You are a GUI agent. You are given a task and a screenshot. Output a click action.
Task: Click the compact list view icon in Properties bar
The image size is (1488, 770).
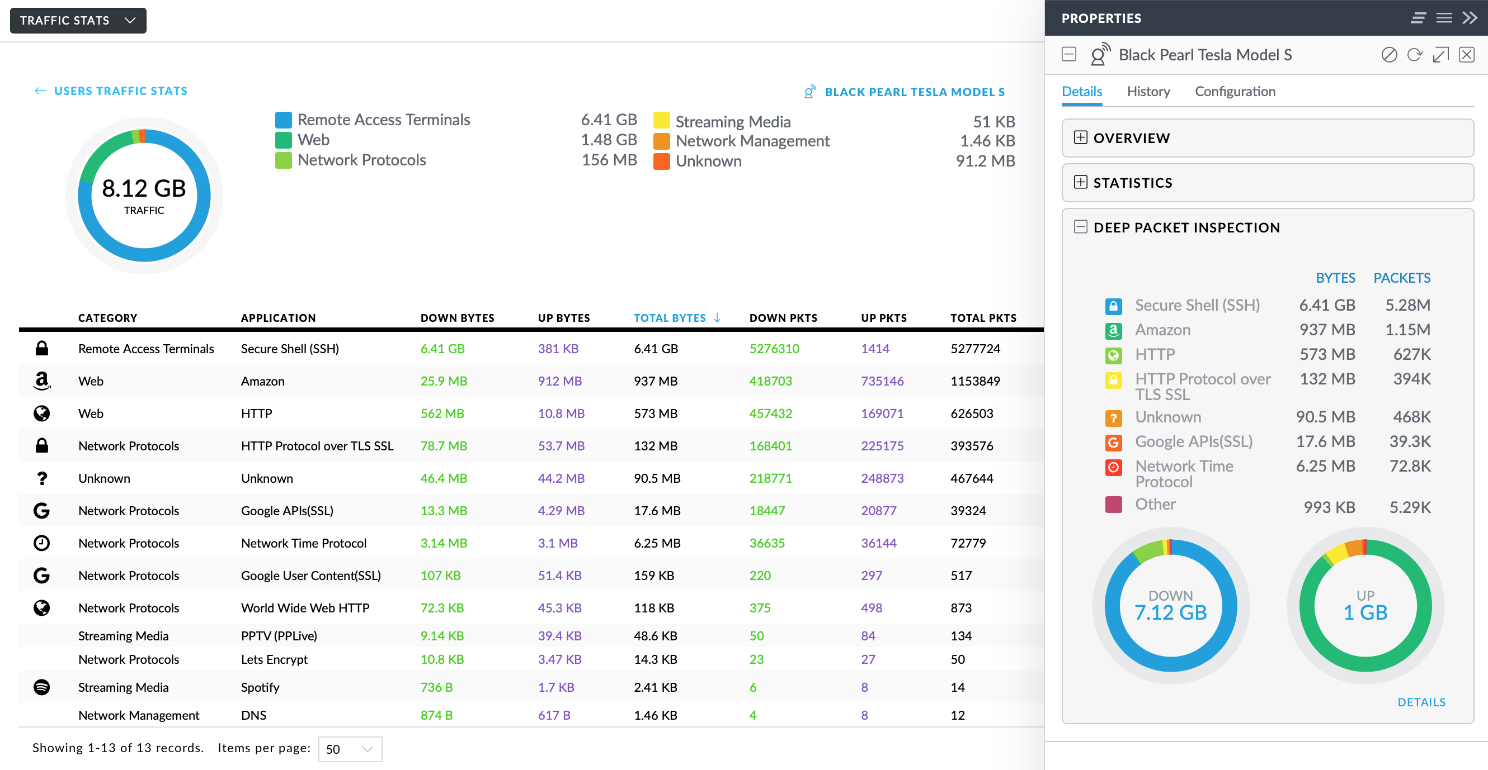coord(1418,18)
